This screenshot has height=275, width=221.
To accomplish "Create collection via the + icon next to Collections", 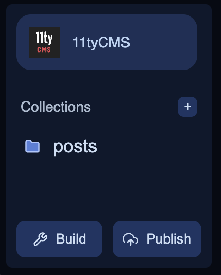I will click(x=188, y=107).
